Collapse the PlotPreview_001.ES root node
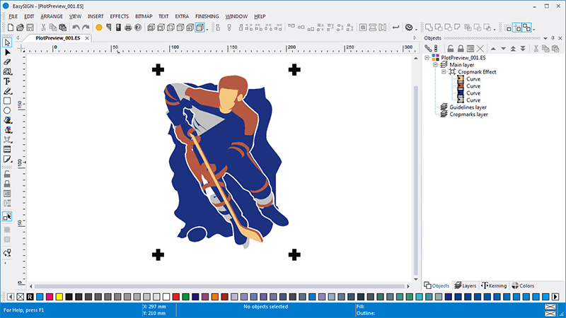The width and height of the screenshot is (566, 318). pyautogui.click(x=427, y=58)
